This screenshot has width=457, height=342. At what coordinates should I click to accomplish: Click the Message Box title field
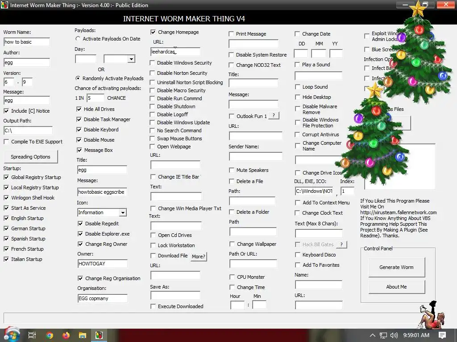point(102,170)
